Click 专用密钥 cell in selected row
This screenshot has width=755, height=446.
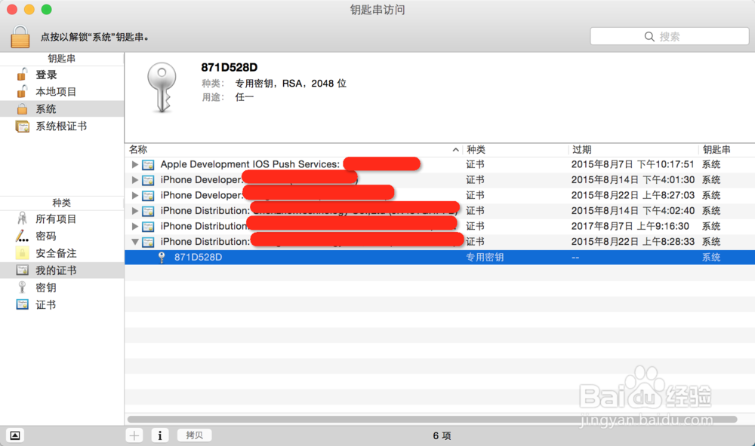coord(485,257)
